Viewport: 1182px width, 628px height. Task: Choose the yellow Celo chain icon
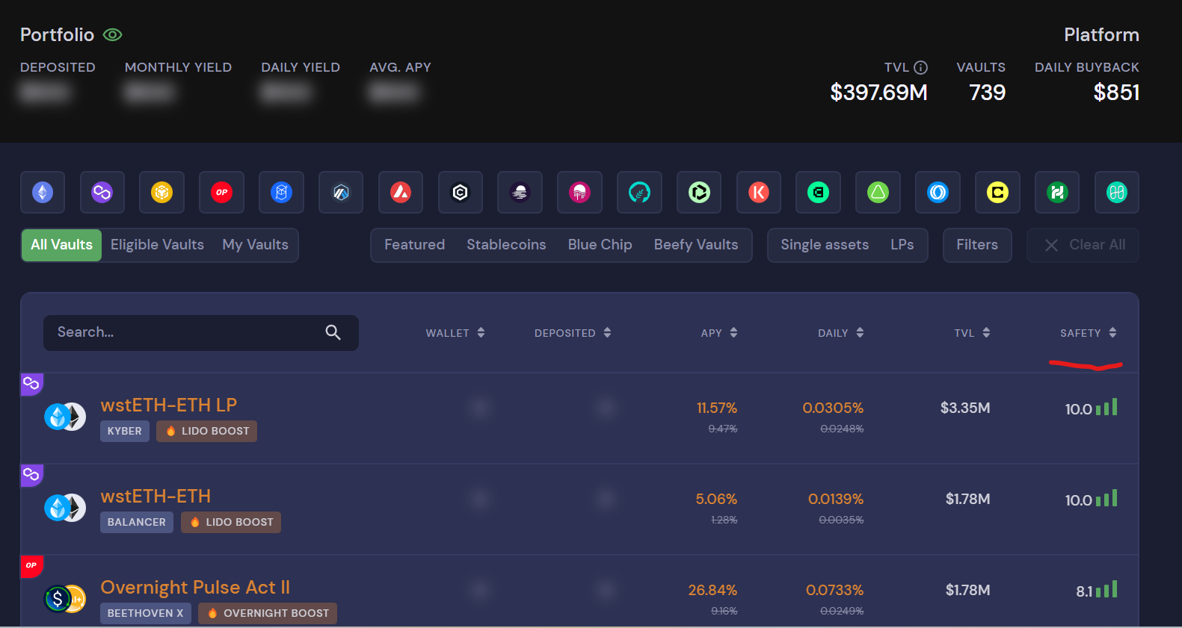[997, 193]
